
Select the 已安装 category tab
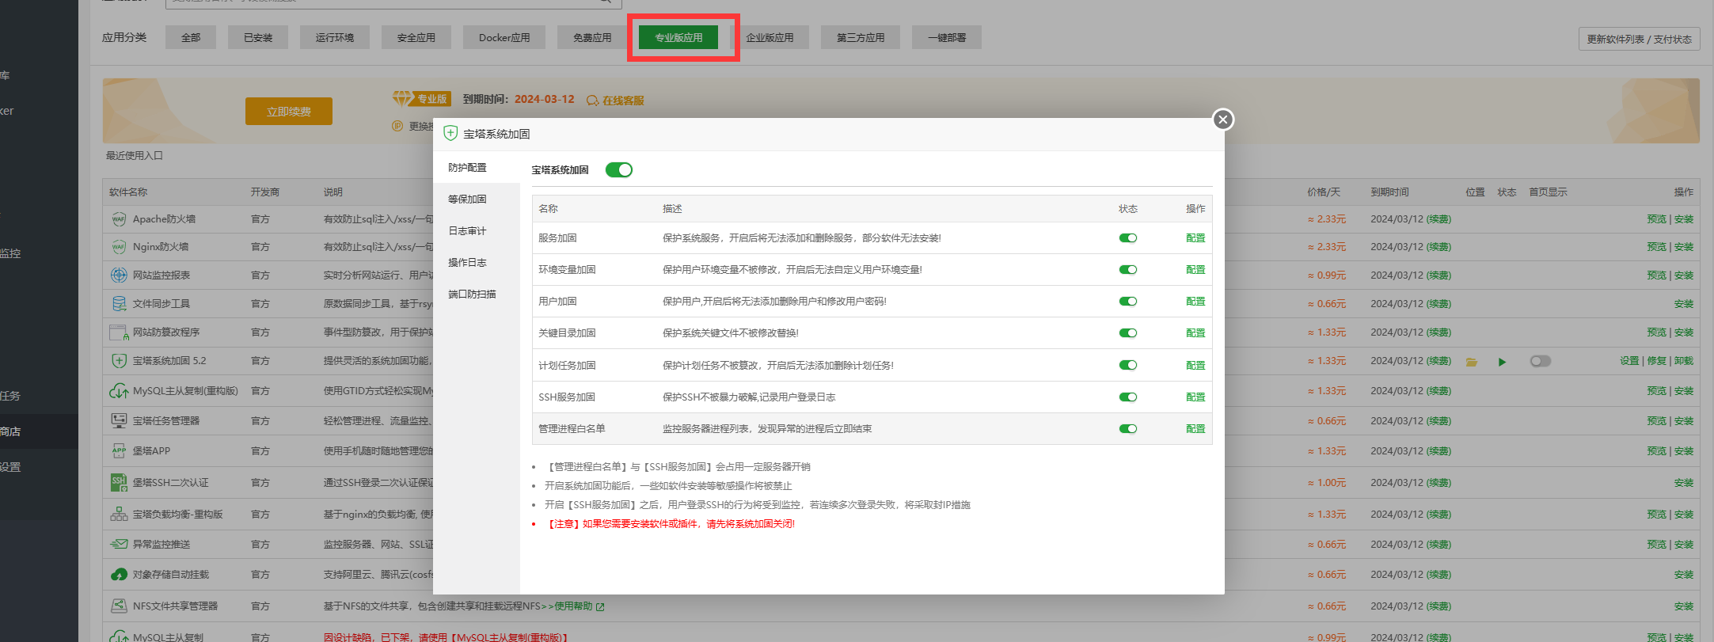click(258, 37)
